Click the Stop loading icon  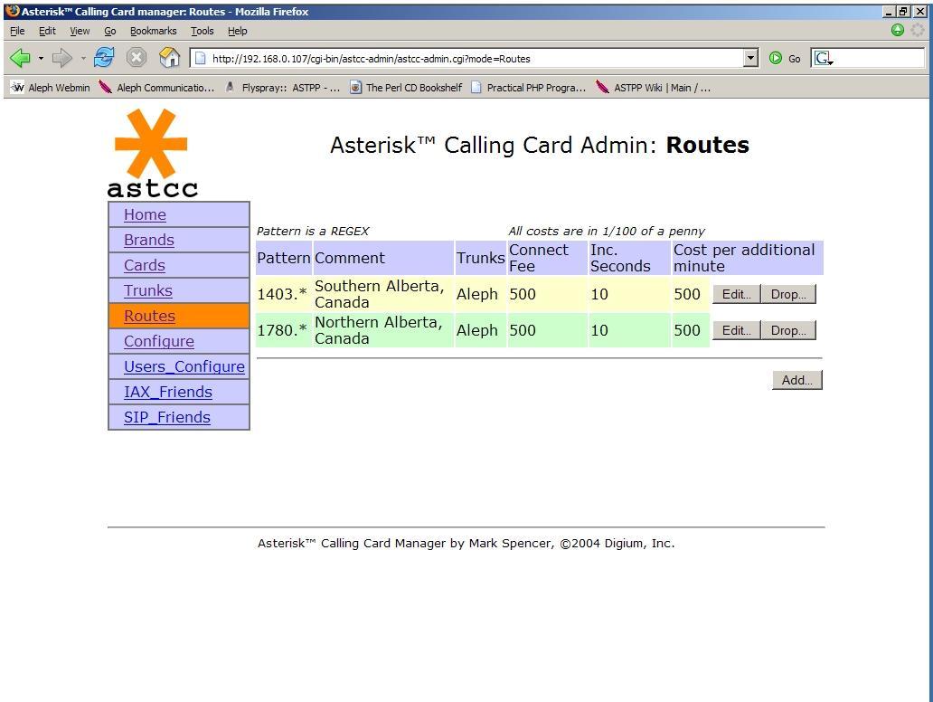[137, 58]
